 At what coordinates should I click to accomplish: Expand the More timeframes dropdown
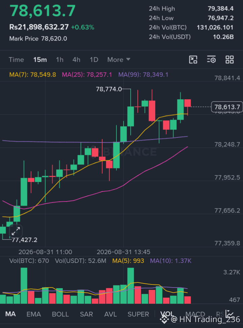pos(119,60)
